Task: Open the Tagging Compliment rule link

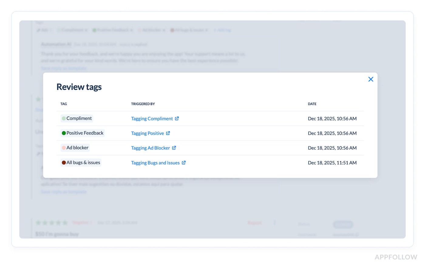Action: click(152, 119)
